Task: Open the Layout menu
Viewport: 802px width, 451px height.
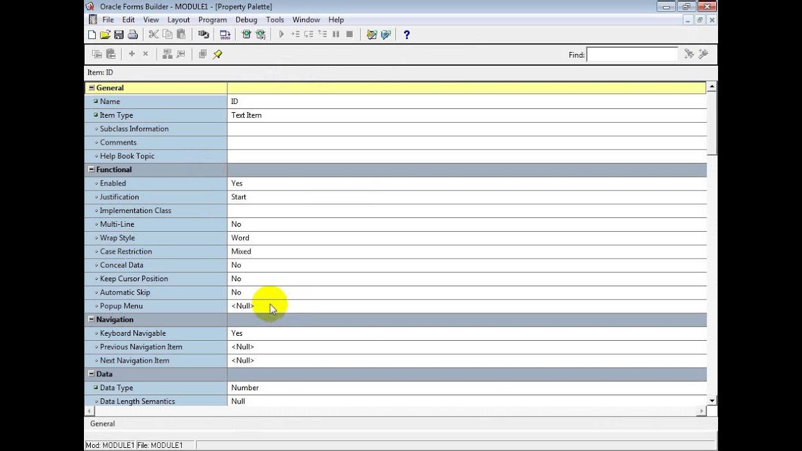Action: coord(179,19)
